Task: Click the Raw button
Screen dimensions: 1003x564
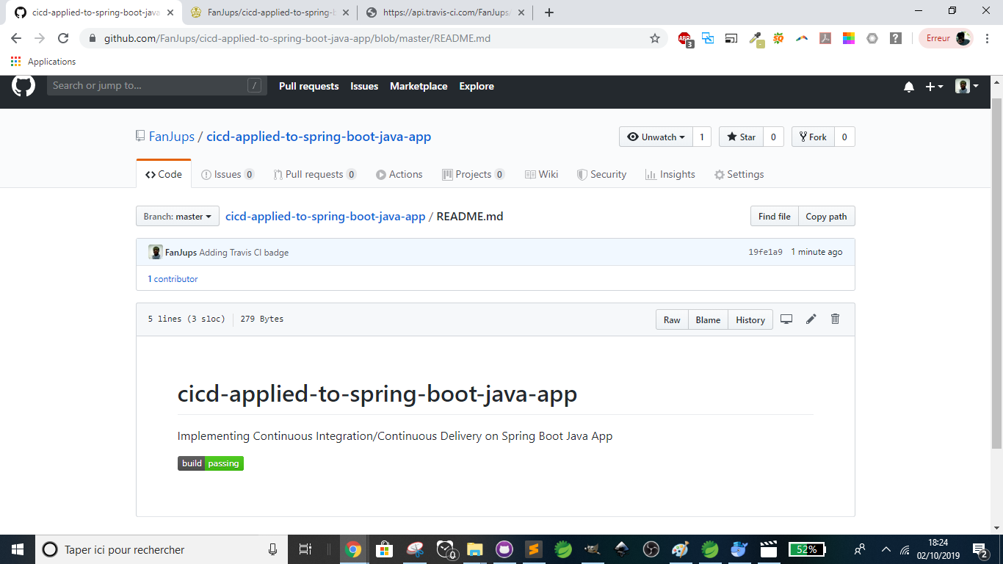Action: (672, 320)
